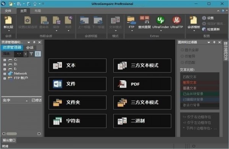Click the 查找重复 find duplicates icon

pyautogui.click(x=144, y=22)
